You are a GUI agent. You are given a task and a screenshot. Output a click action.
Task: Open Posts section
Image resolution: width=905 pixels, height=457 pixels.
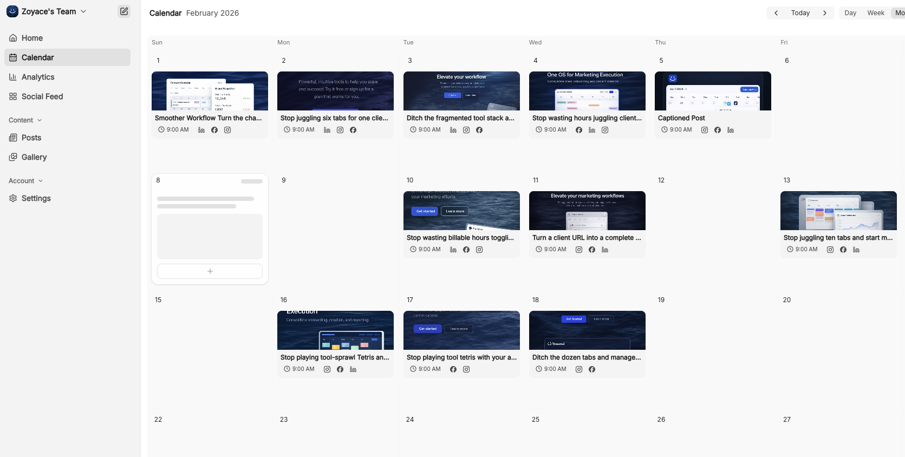click(x=67, y=138)
